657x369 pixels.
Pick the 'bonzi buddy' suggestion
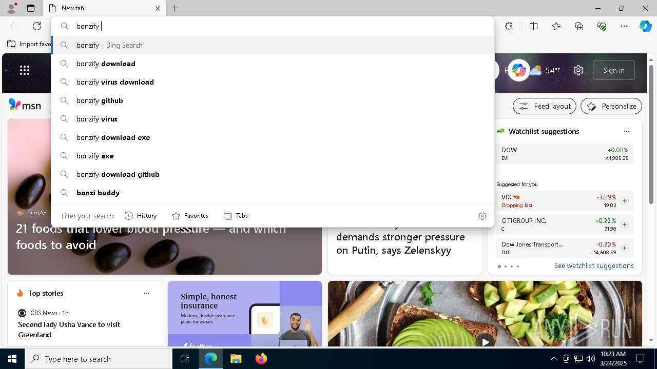click(x=273, y=193)
